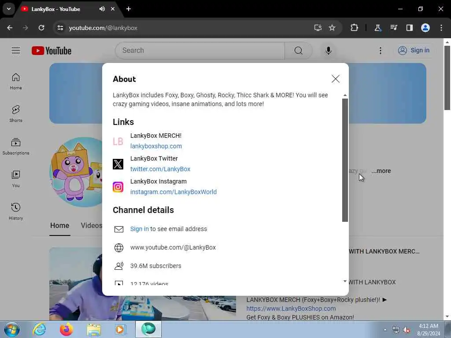
Task: Select the LankyBox - YouTube tab
Action: pos(56,9)
